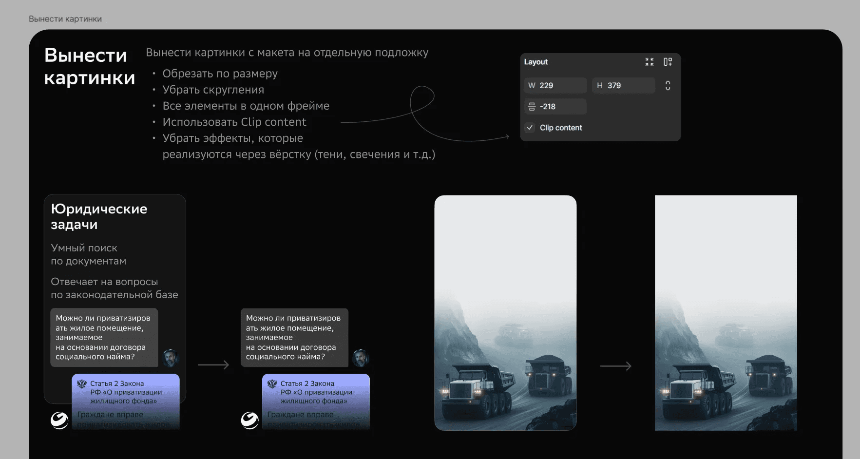Click the Layout panel title
860x459 pixels.
pos(535,62)
